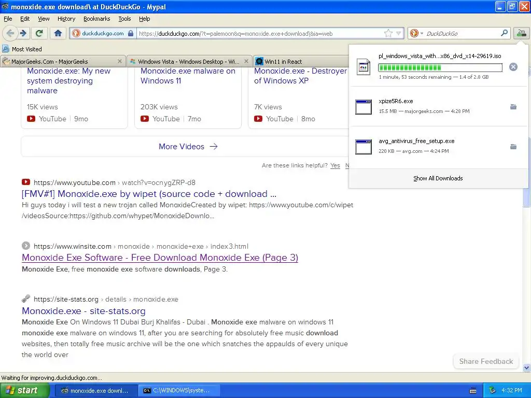Answer Yes to links helpful question
The height and width of the screenshot is (398, 531).
tap(335, 165)
